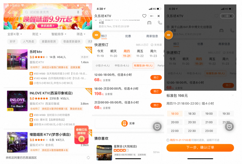
Task: Tap the car taxi icon in the middle screen
Action: [x=149, y=23]
